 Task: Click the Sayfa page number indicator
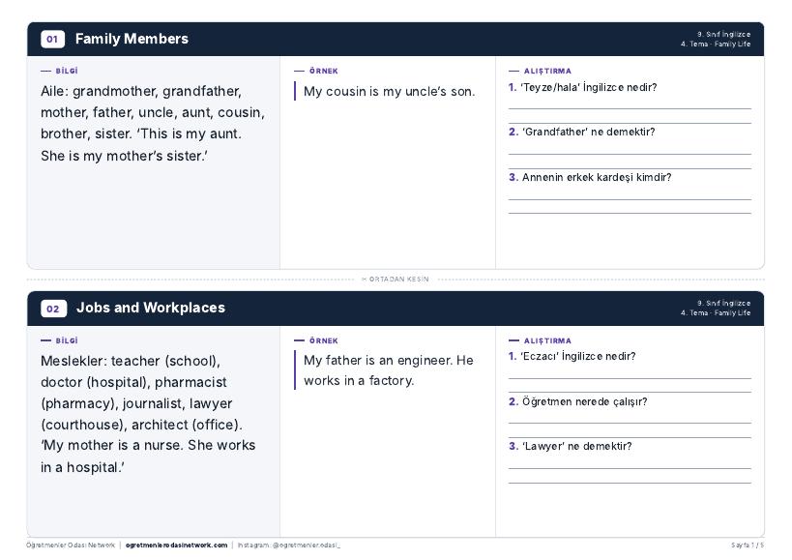[x=748, y=545]
